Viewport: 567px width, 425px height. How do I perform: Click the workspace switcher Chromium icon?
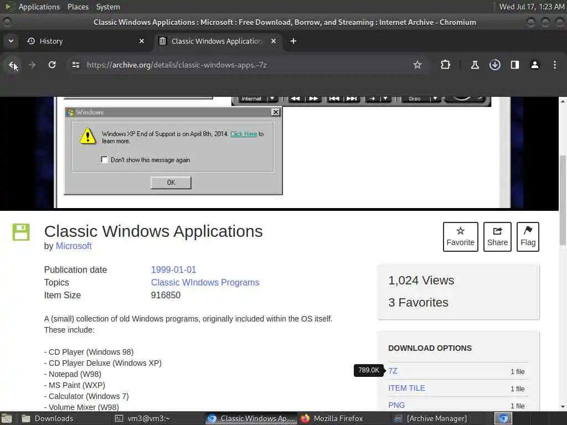[x=503, y=418]
